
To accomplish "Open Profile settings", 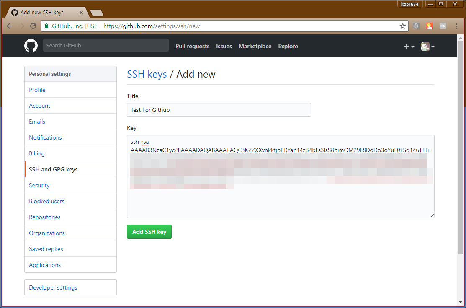I will tap(70, 90).
